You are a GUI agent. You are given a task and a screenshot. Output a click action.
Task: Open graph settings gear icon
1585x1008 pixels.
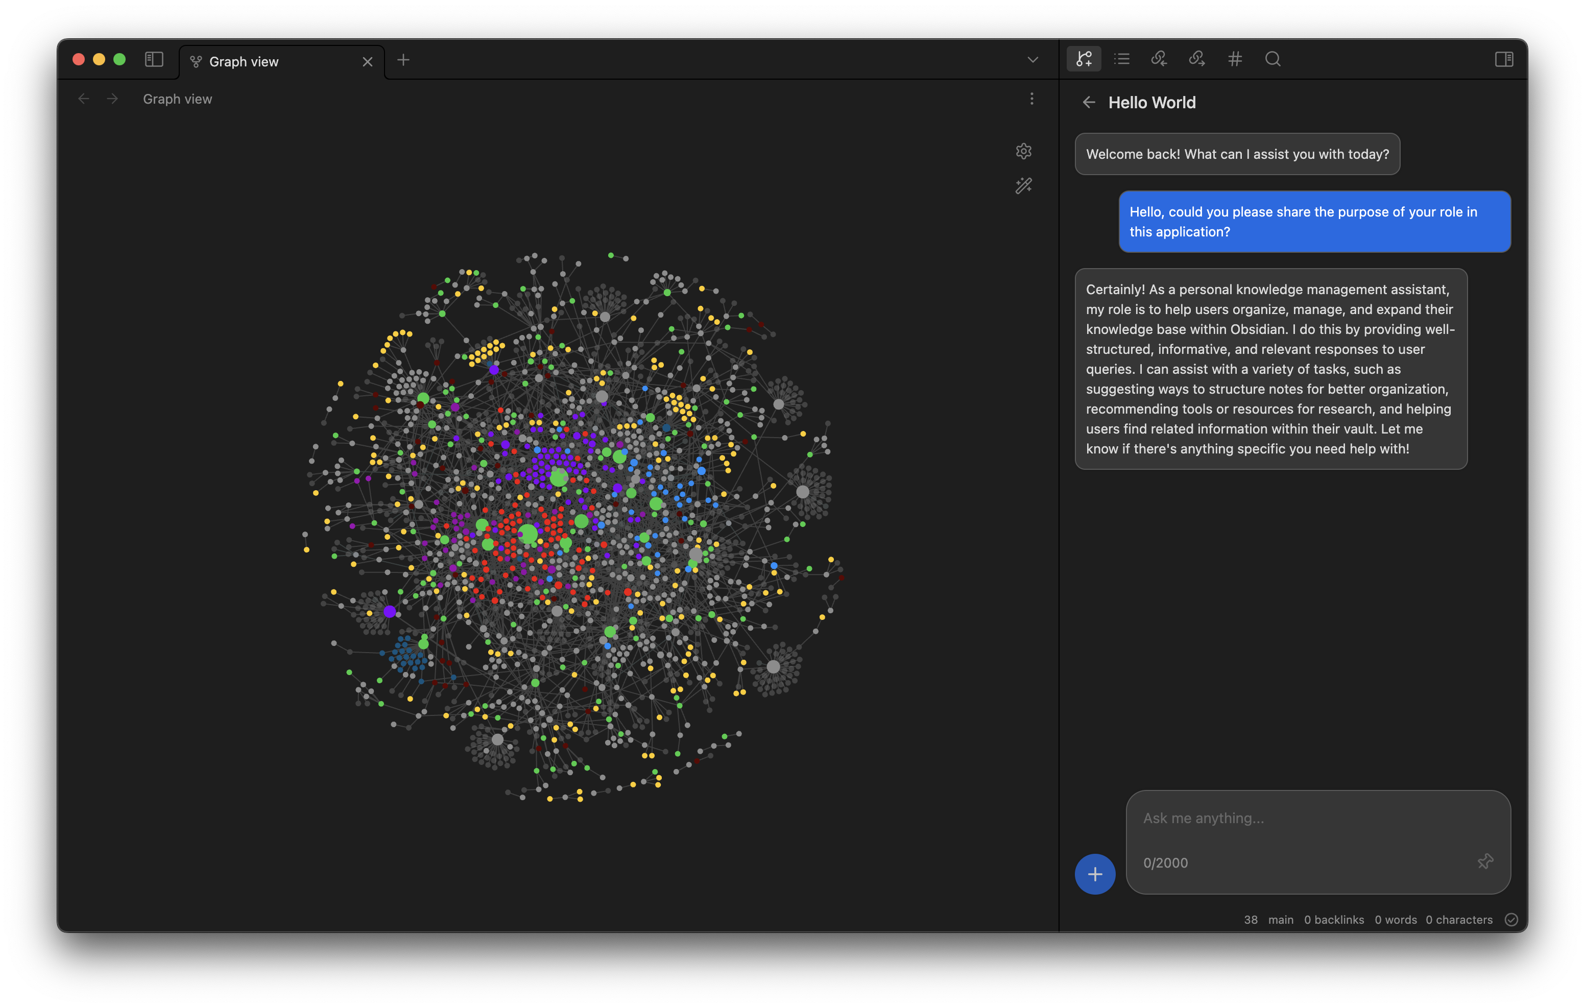tap(1023, 152)
